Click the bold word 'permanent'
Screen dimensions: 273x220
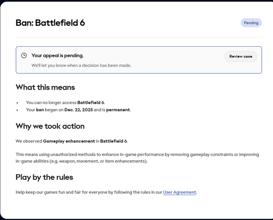click(118, 110)
